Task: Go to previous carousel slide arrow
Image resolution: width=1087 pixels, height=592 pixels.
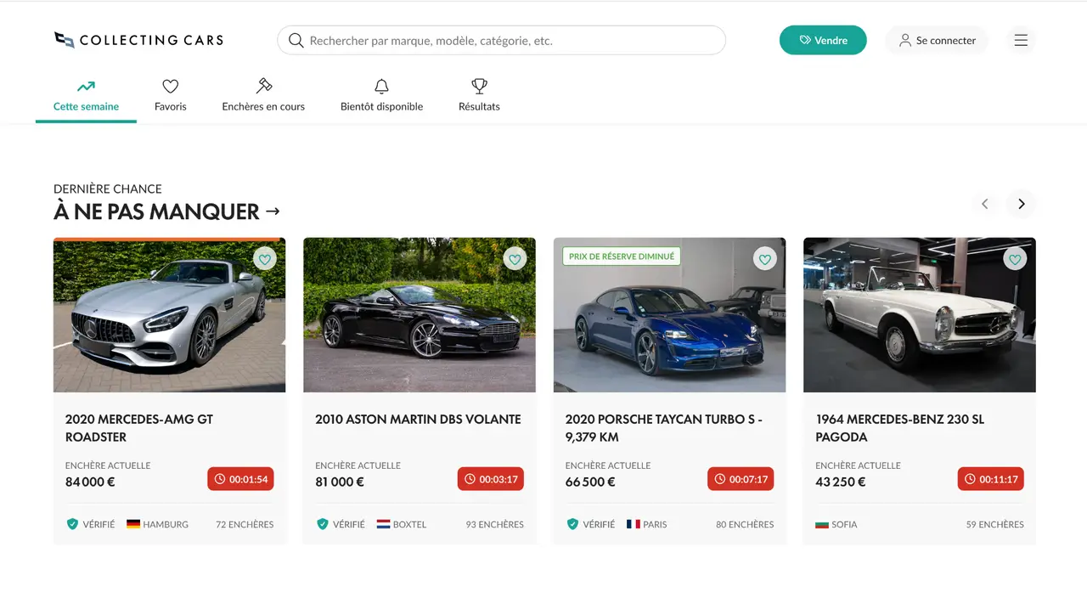Action: [985, 204]
